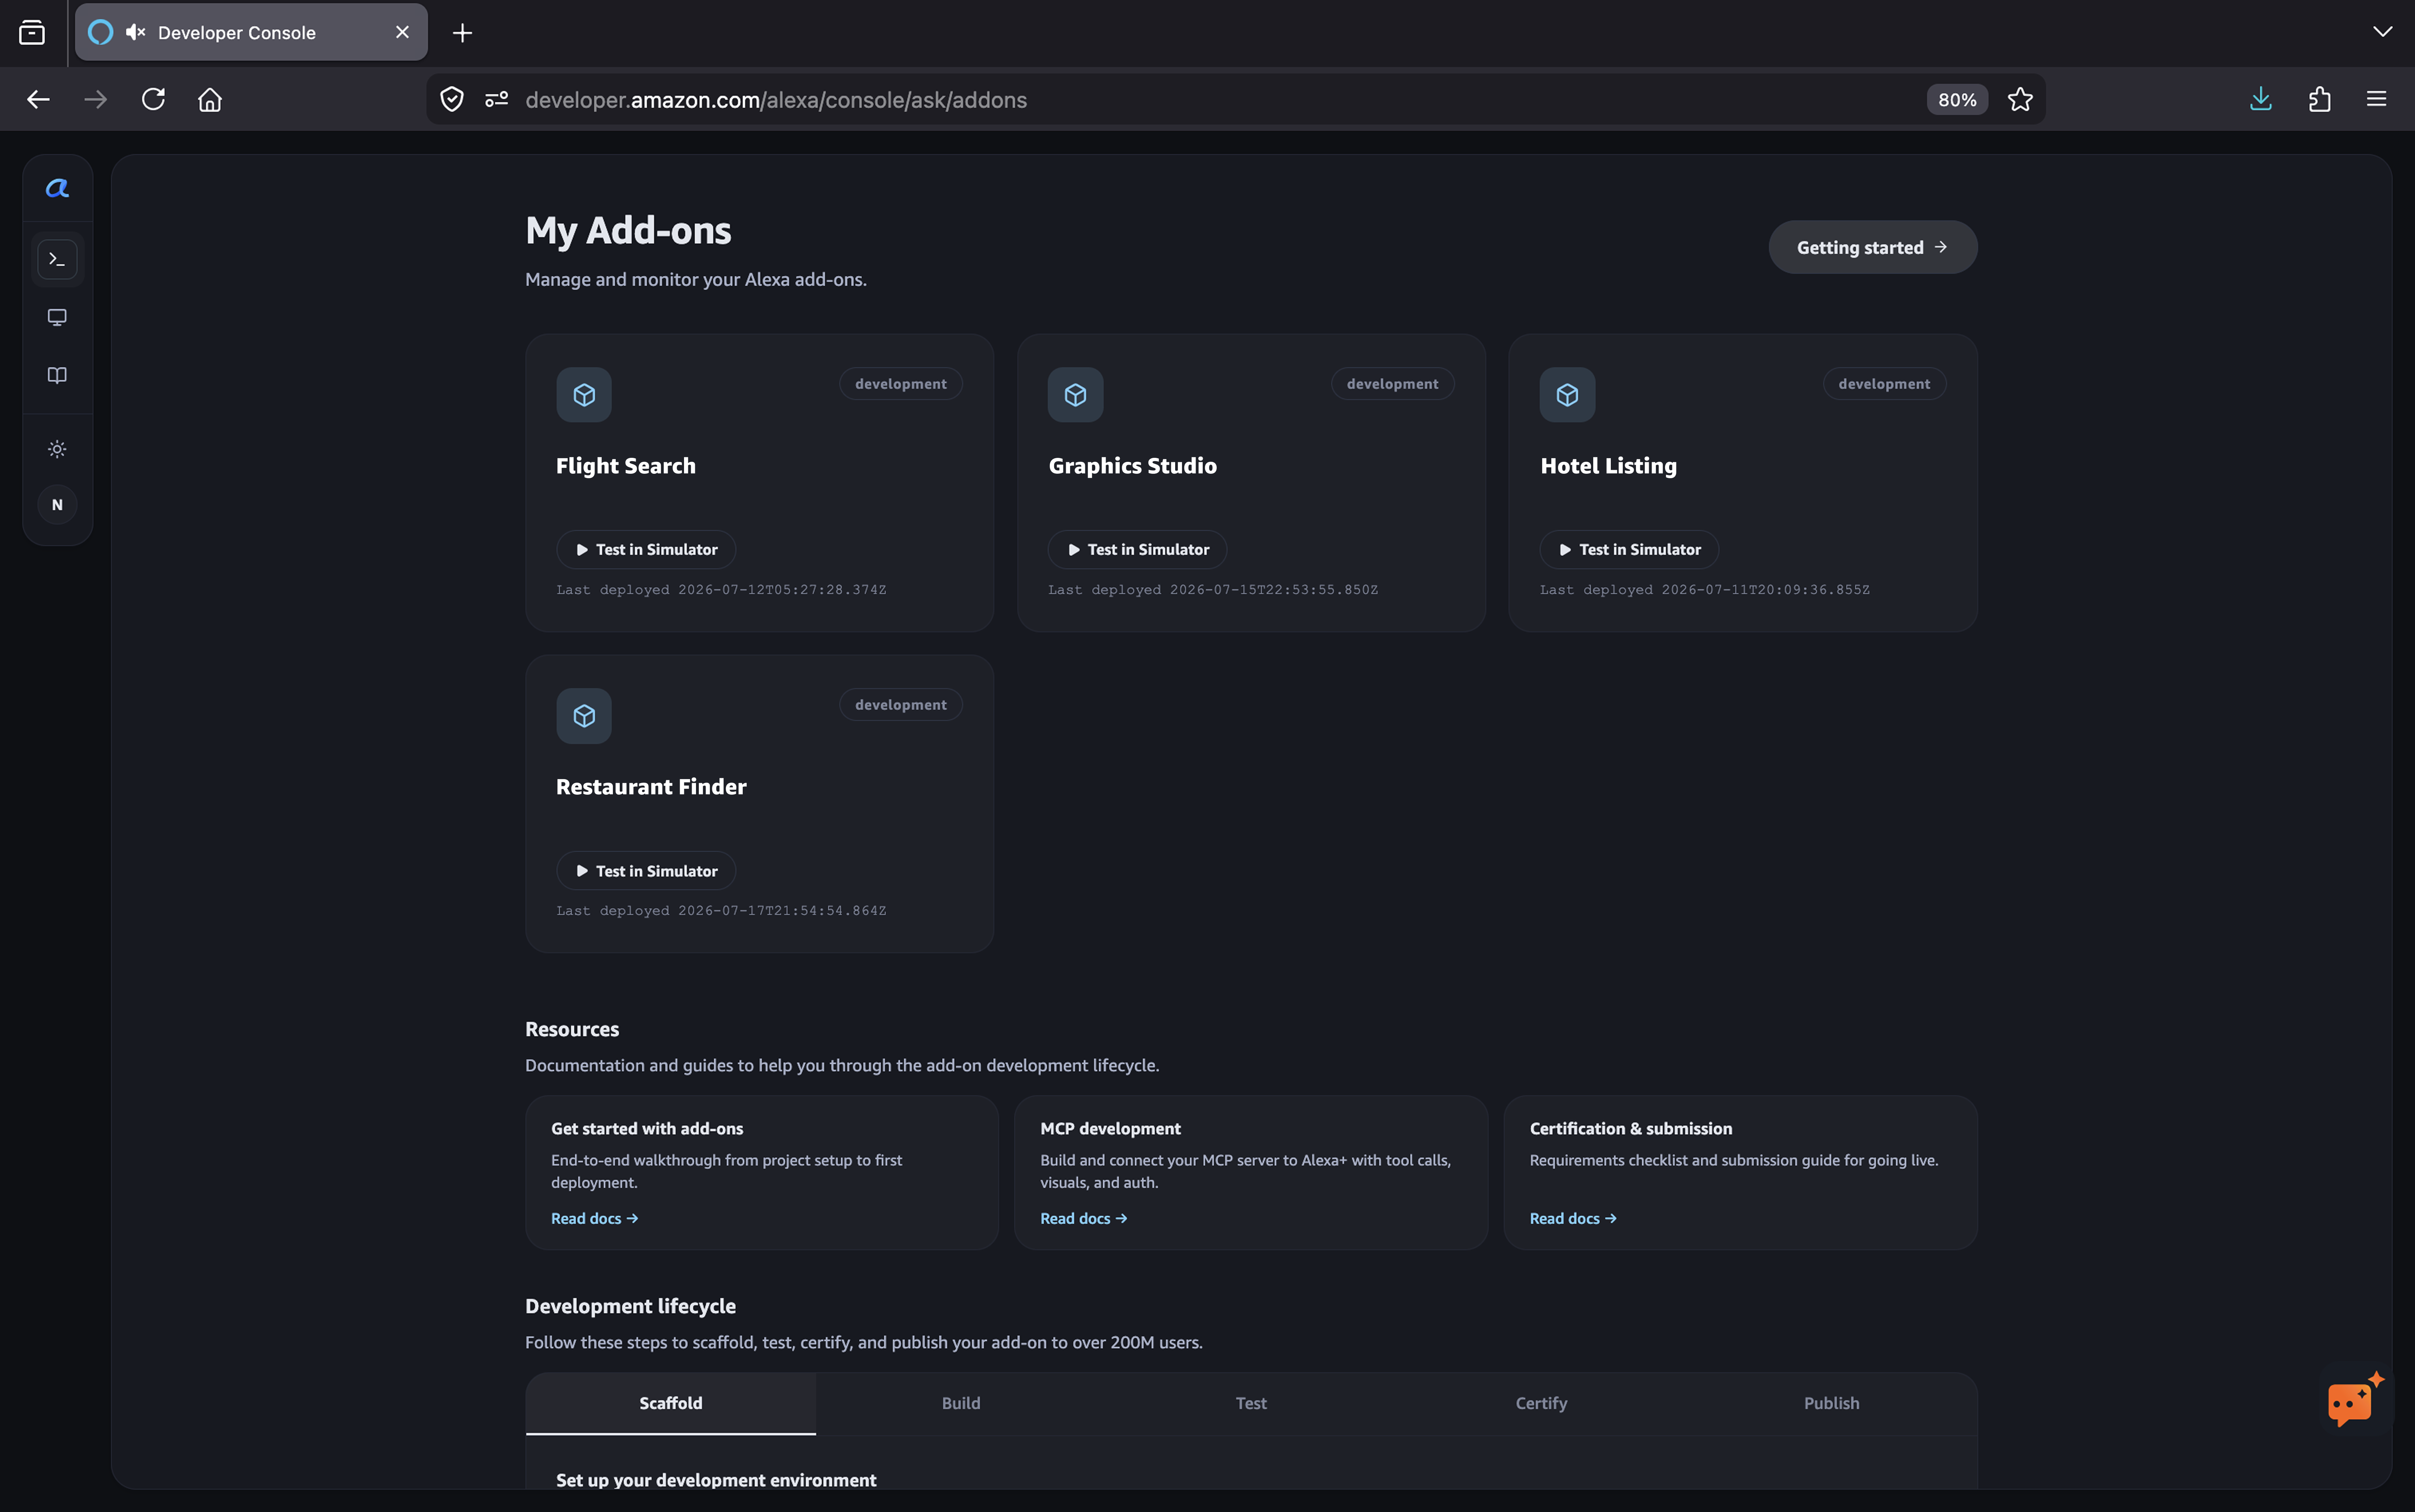Click the Alexa logo in sidebar
This screenshot has width=2415, height=1512.
pos(57,188)
